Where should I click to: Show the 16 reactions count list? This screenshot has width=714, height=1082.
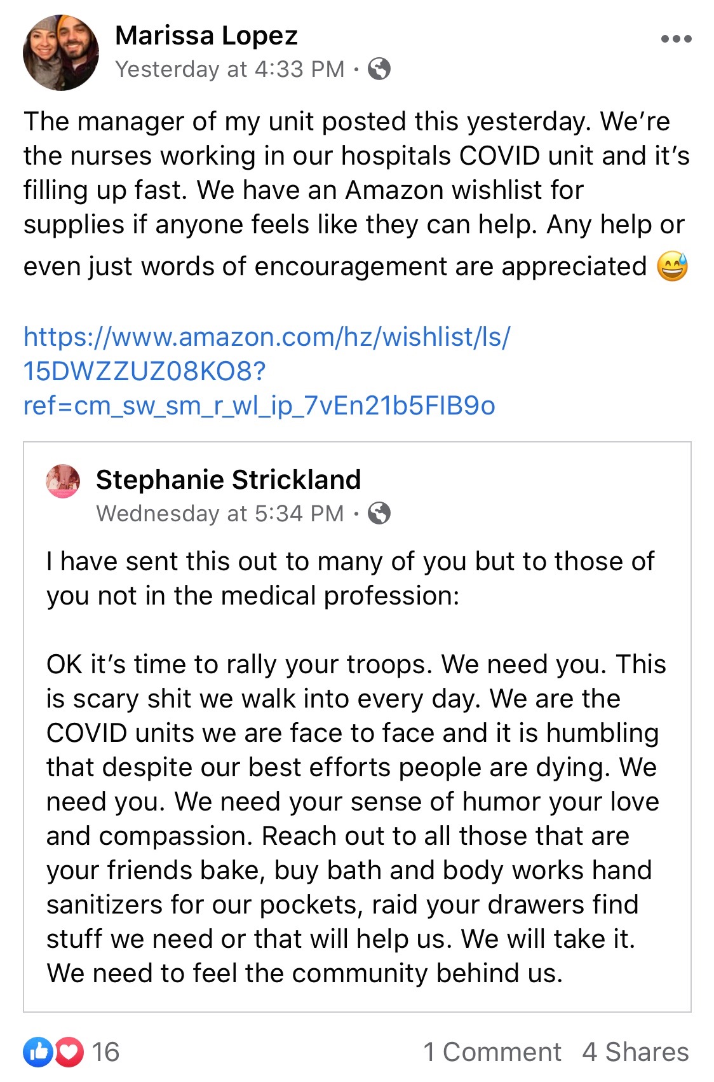(x=105, y=1051)
